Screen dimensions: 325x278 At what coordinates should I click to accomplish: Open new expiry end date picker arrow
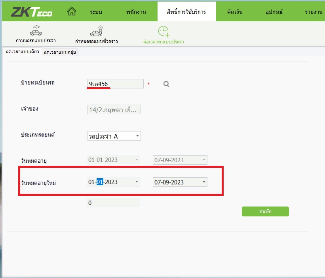coord(204,182)
